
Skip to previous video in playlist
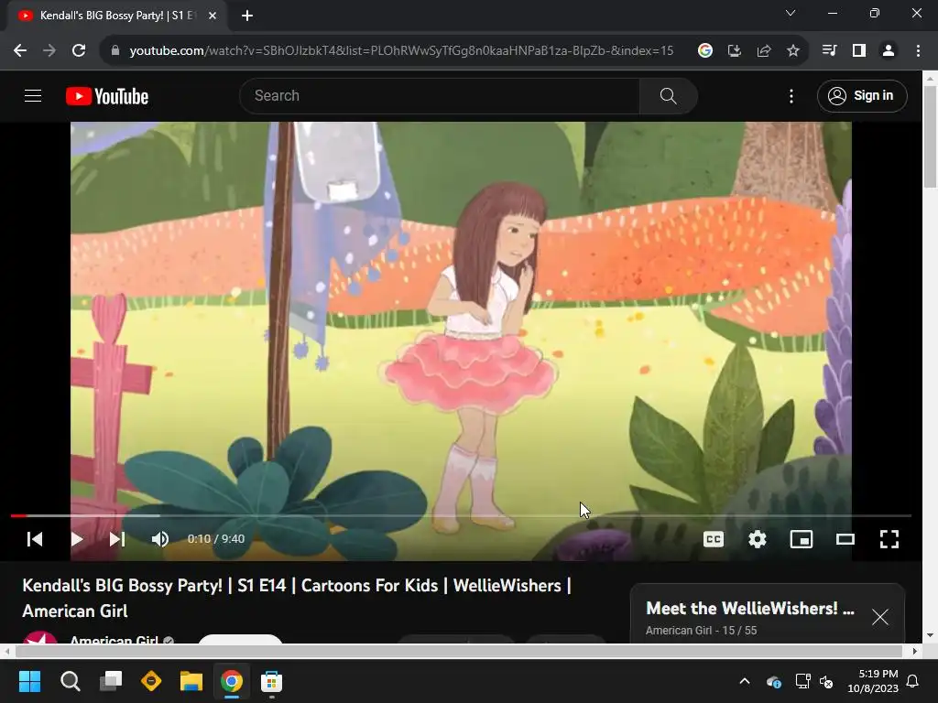pyautogui.click(x=36, y=539)
